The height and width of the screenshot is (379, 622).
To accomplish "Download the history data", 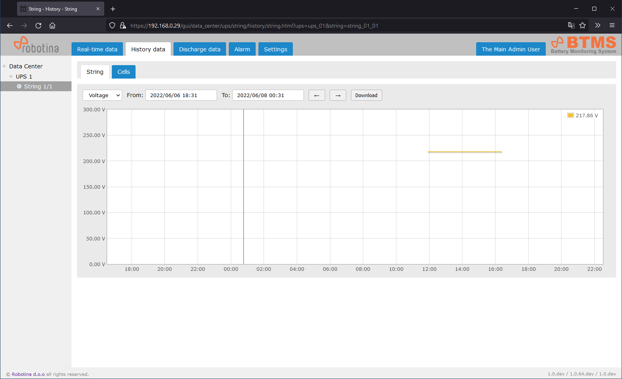I will click(366, 95).
